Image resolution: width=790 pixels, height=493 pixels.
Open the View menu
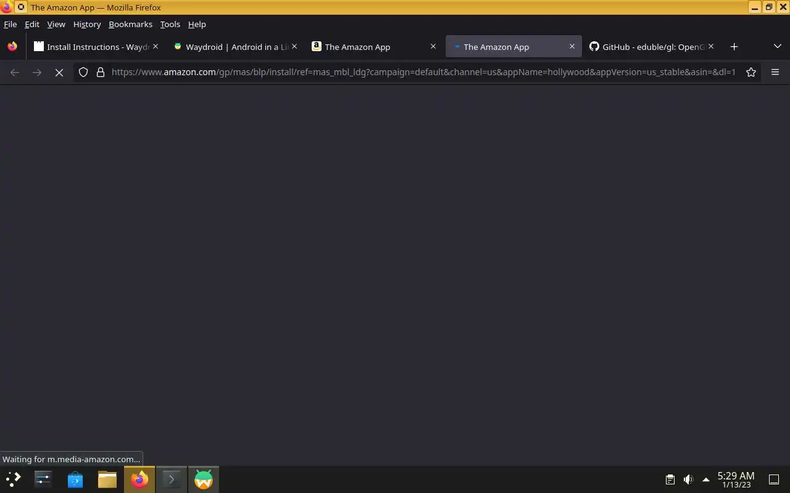click(56, 24)
